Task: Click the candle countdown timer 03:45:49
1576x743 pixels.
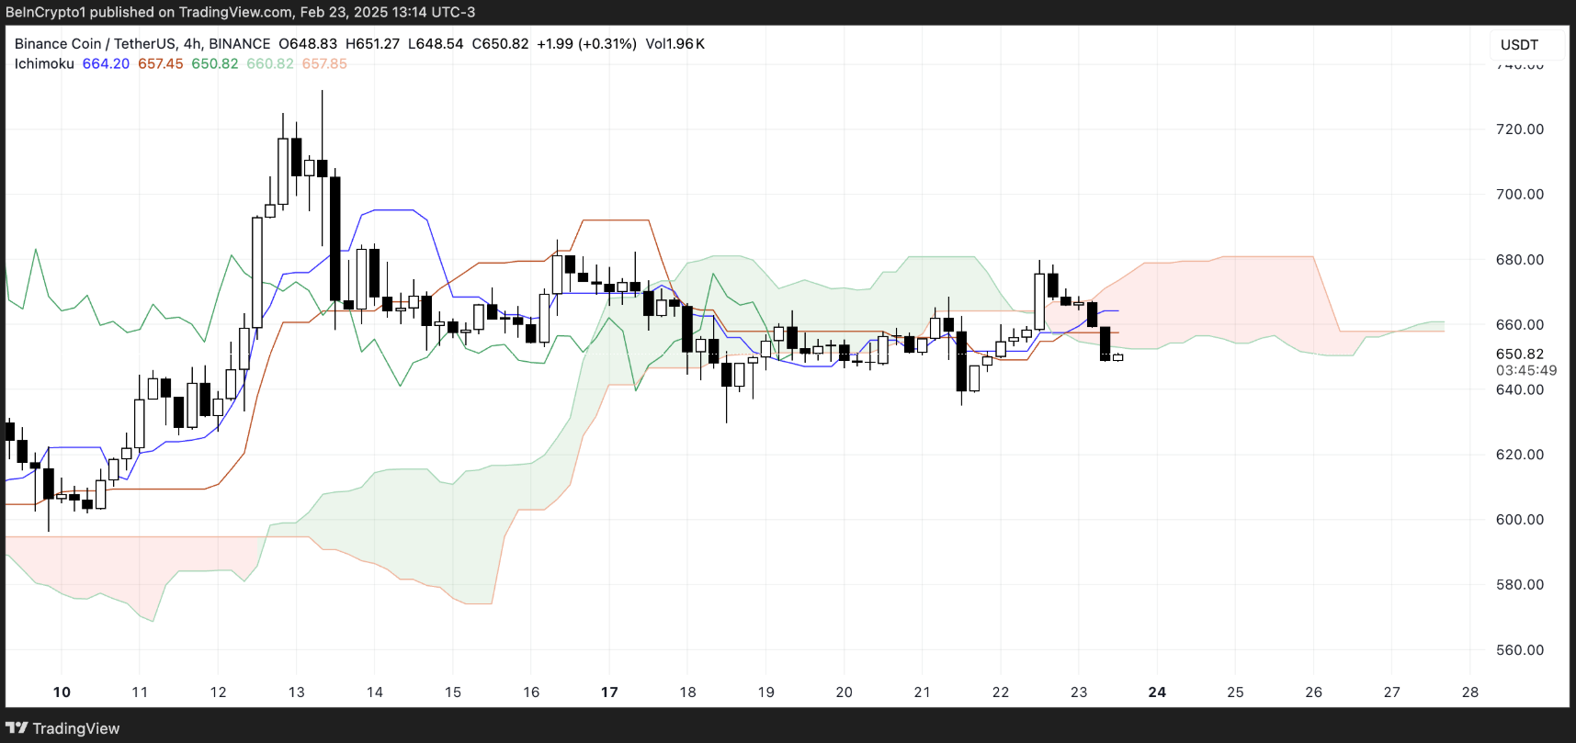Action: 1525,370
